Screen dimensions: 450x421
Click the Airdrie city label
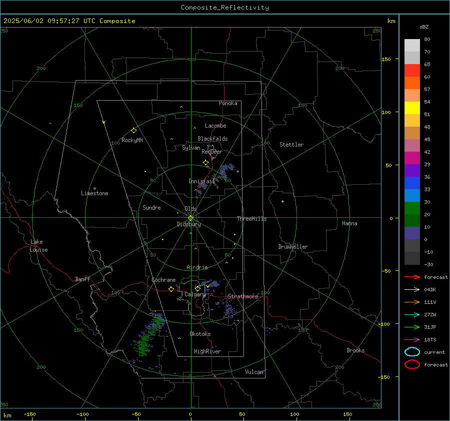point(197,267)
